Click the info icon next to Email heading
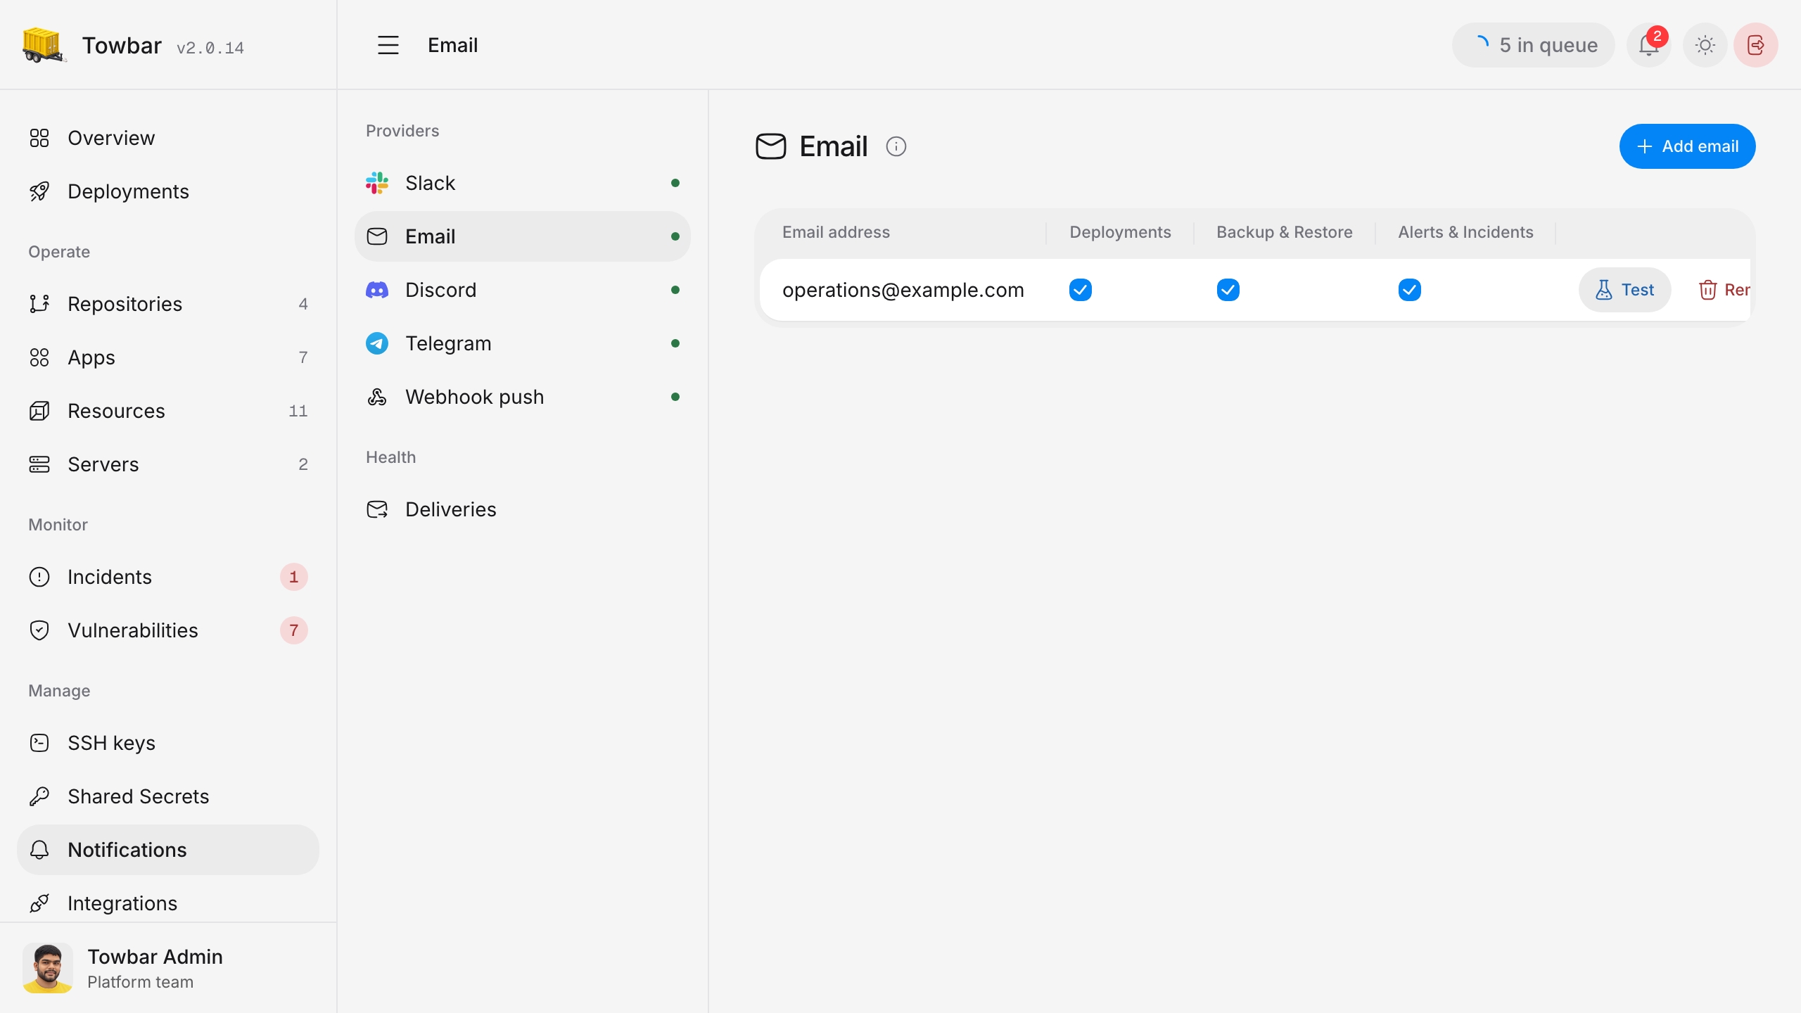 click(896, 146)
